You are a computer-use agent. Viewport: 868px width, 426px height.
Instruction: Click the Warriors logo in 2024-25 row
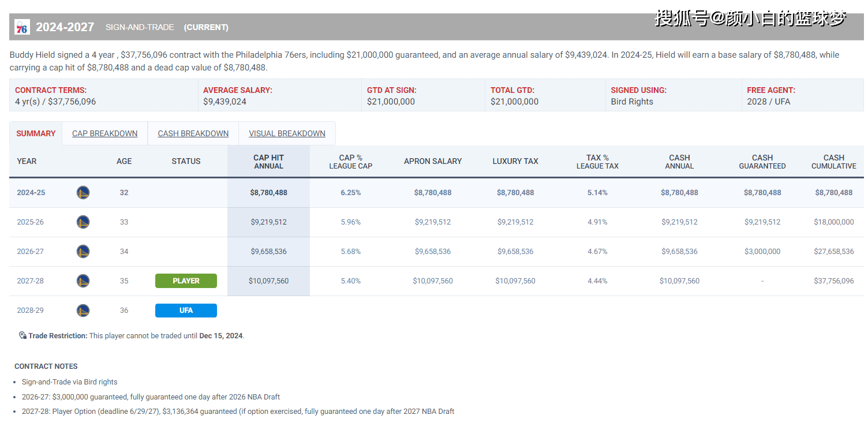(x=83, y=193)
